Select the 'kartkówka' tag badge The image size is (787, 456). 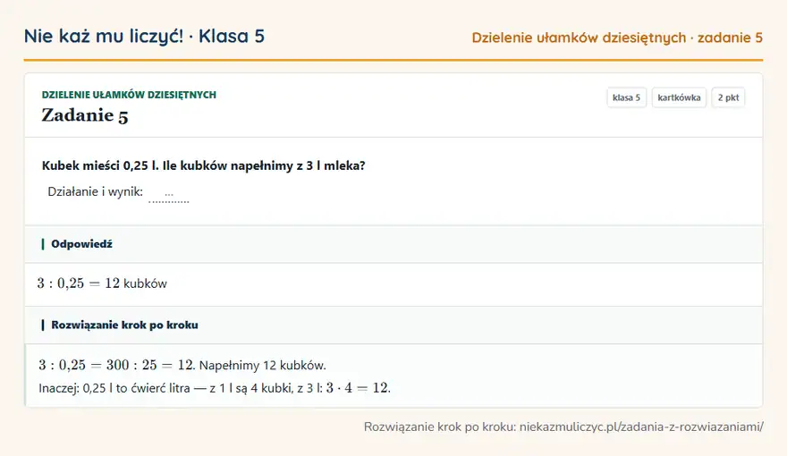(679, 97)
